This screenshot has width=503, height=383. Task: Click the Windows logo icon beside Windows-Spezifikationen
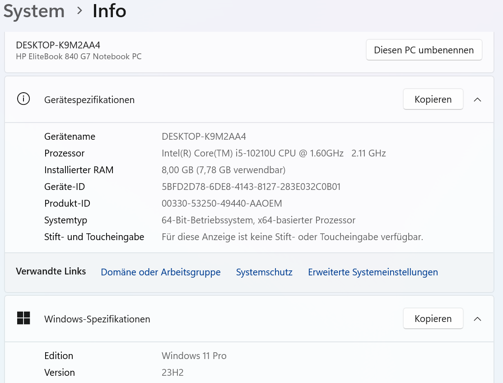coord(23,318)
